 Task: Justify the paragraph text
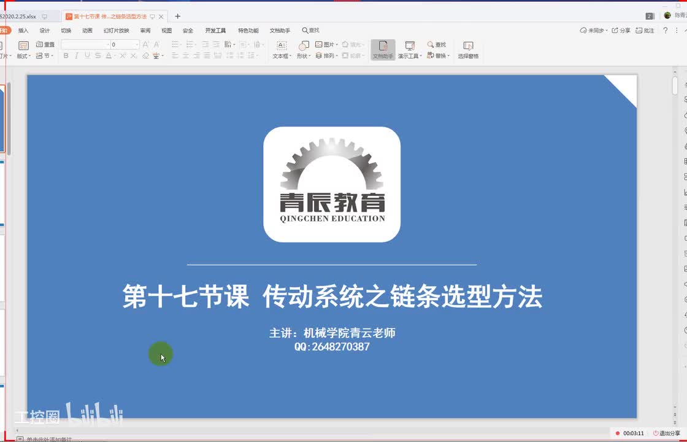[207, 56]
